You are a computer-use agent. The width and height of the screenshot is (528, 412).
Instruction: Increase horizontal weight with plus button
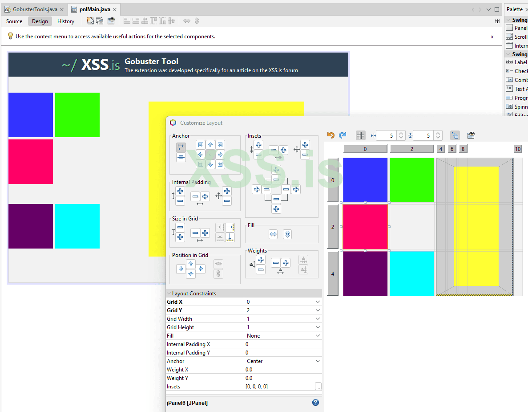tap(286, 263)
